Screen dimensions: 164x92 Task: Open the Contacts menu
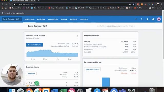pos(84,19)
